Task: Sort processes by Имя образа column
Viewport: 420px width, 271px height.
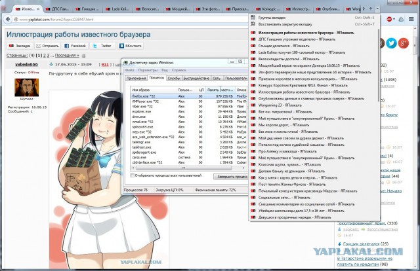Action: click(154, 90)
